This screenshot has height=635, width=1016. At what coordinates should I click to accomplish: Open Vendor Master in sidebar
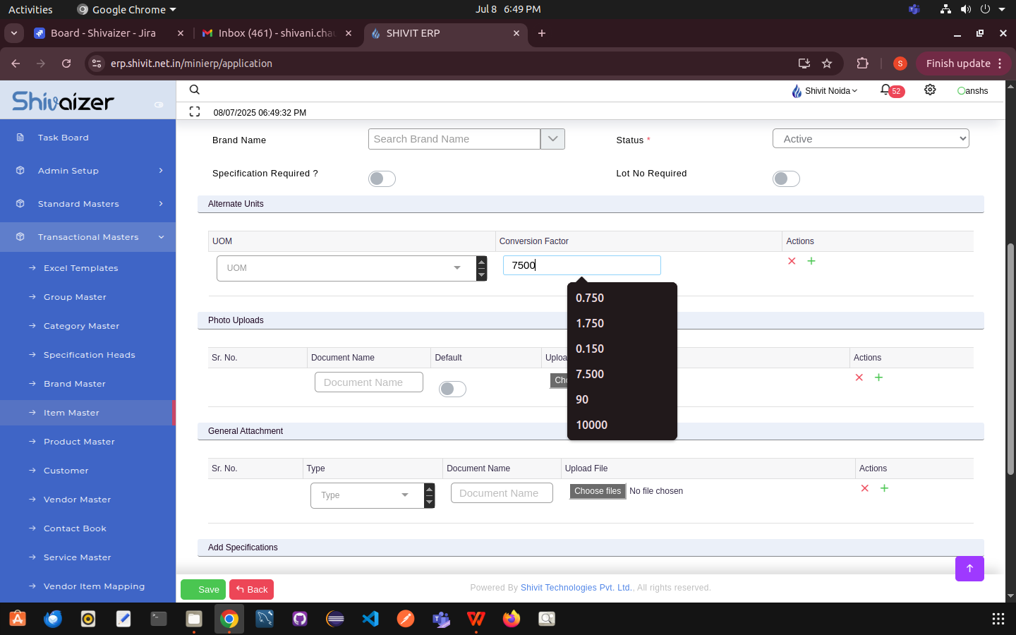coord(77,500)
